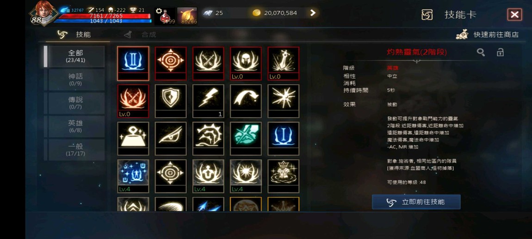Expand the divider arrow under skill title

(x=417, y=61)
